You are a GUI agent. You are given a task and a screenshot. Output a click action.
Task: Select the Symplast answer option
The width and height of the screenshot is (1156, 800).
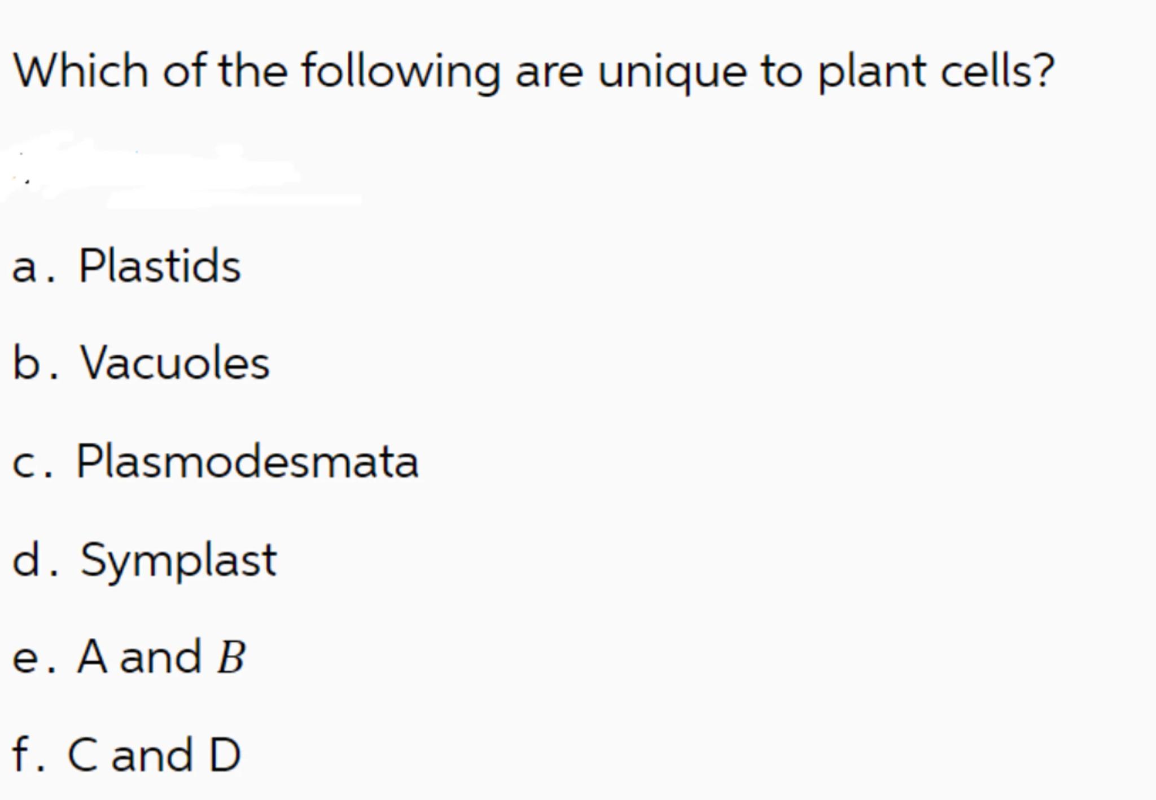(178, 560)
